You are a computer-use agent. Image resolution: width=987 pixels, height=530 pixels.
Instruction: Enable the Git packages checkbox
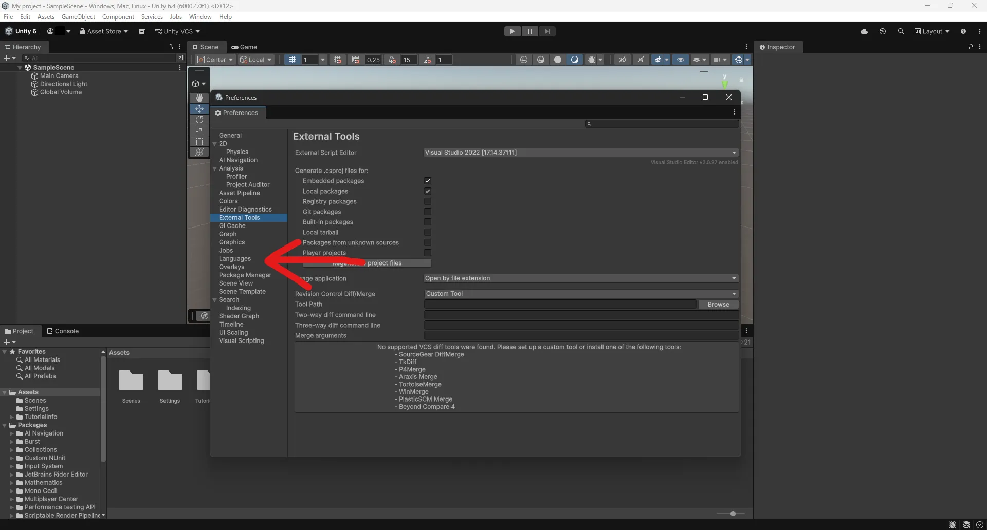(x=427, y=212)
